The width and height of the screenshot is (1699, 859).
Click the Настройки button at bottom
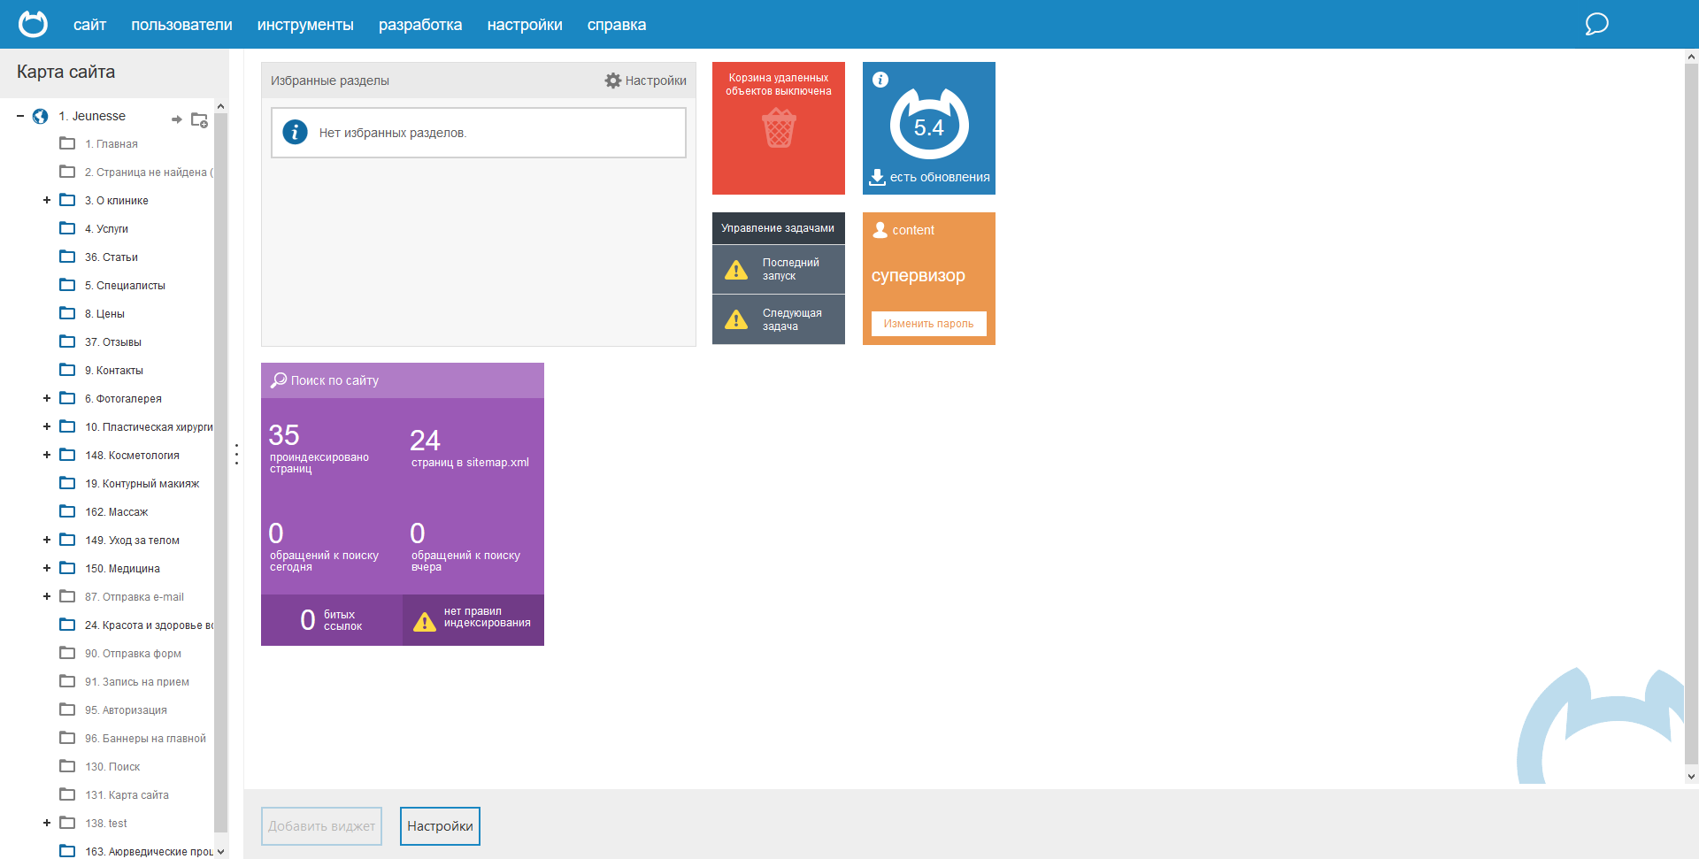(440, 826)
